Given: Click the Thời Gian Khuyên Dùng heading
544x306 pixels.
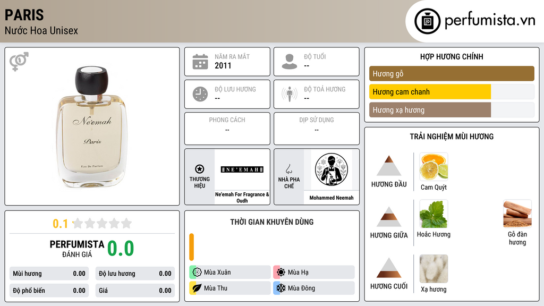Looking at the screenshot, I should 272,222.
